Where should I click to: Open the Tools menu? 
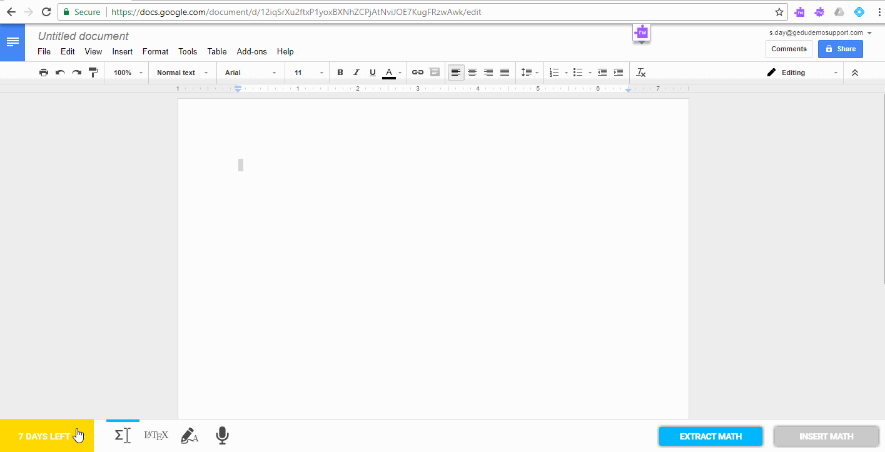coord(188,51)
